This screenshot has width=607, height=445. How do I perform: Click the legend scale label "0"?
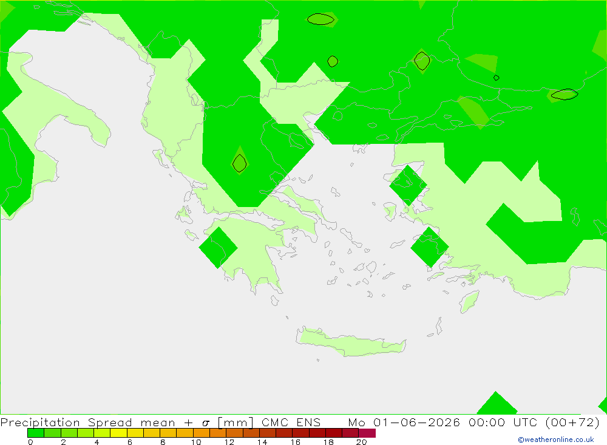tap(30, 442)
